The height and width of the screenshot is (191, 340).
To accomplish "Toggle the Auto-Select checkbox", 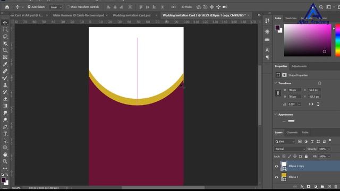I will 29,7.
